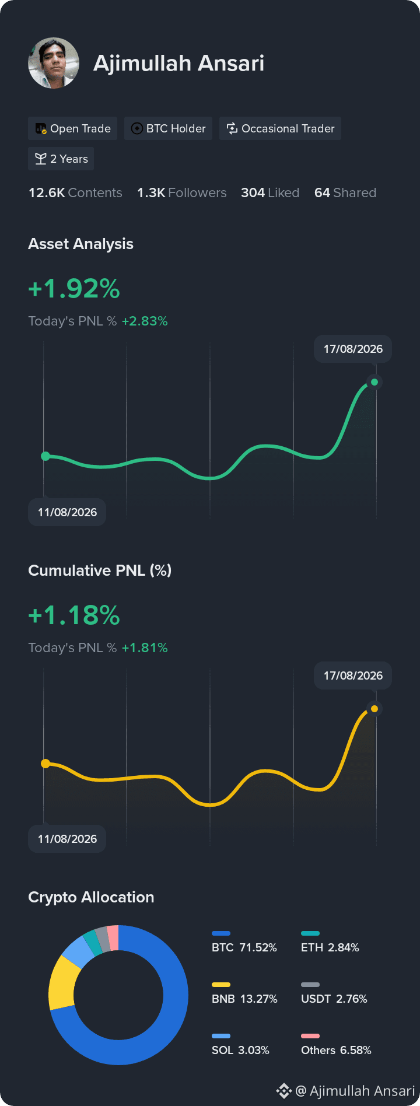Tap the 64 Shared stat

tap(345, 192)
